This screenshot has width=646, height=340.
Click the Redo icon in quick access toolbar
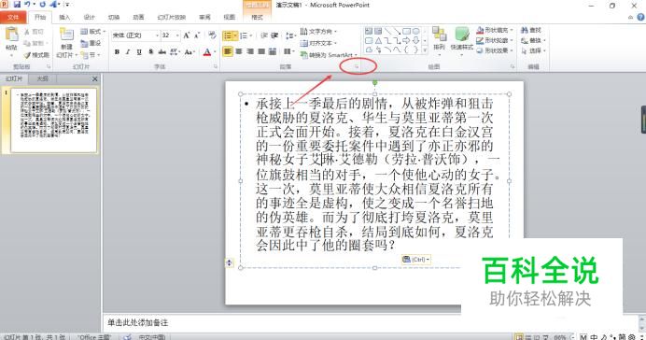pos(42,5)
